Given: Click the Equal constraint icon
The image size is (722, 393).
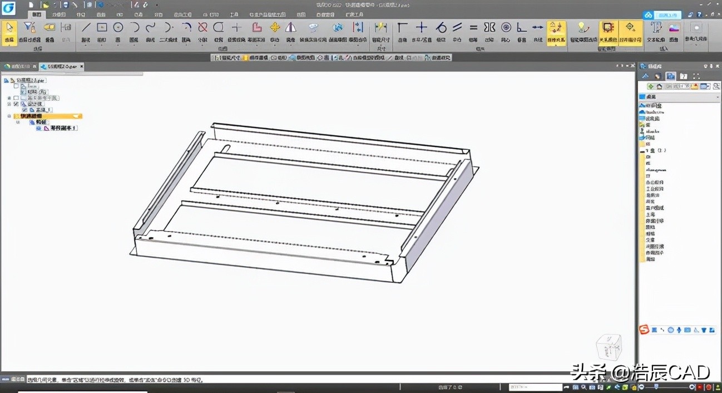Looking at the screenshot, I should coord(473,28).
